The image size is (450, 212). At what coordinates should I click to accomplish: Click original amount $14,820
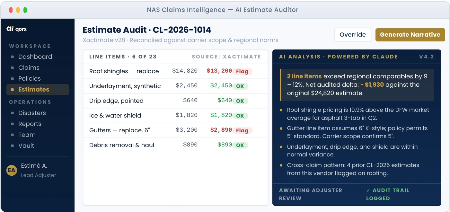pos(185,71)
